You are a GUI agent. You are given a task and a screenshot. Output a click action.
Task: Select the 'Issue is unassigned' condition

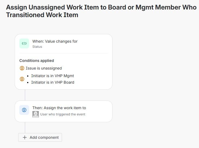point(44,68)
